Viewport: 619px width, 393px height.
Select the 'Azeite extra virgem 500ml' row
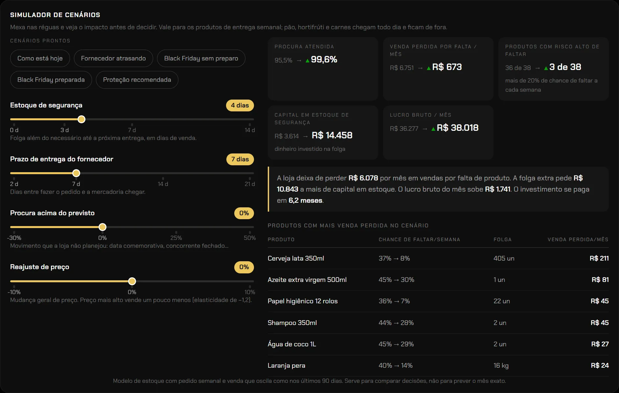click(x=438, y=280)
